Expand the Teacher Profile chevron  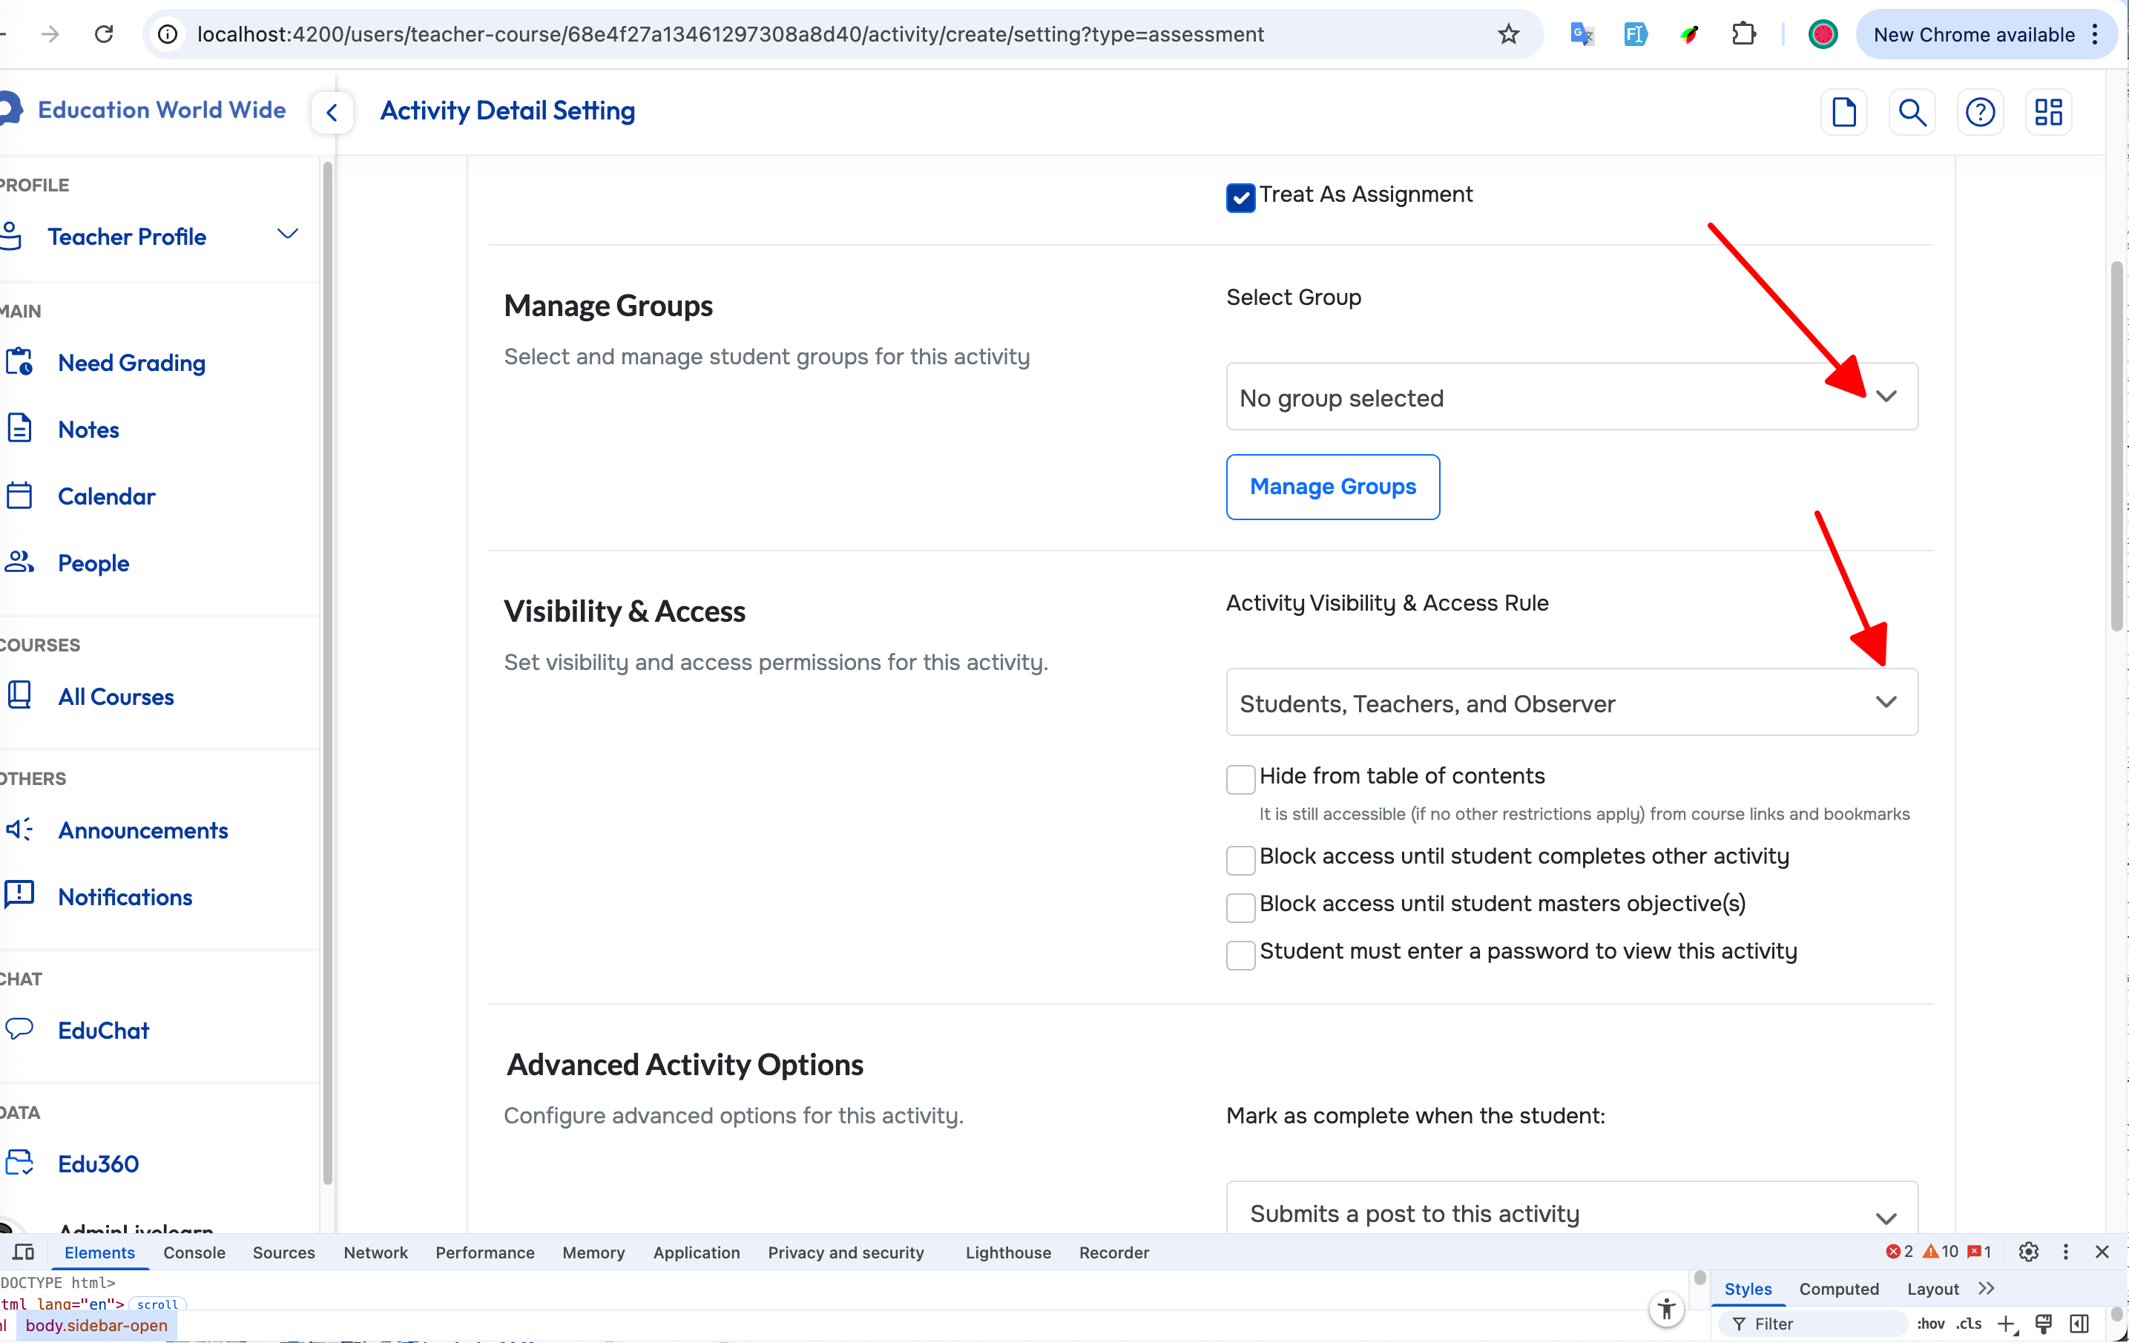tap(287, 234)
